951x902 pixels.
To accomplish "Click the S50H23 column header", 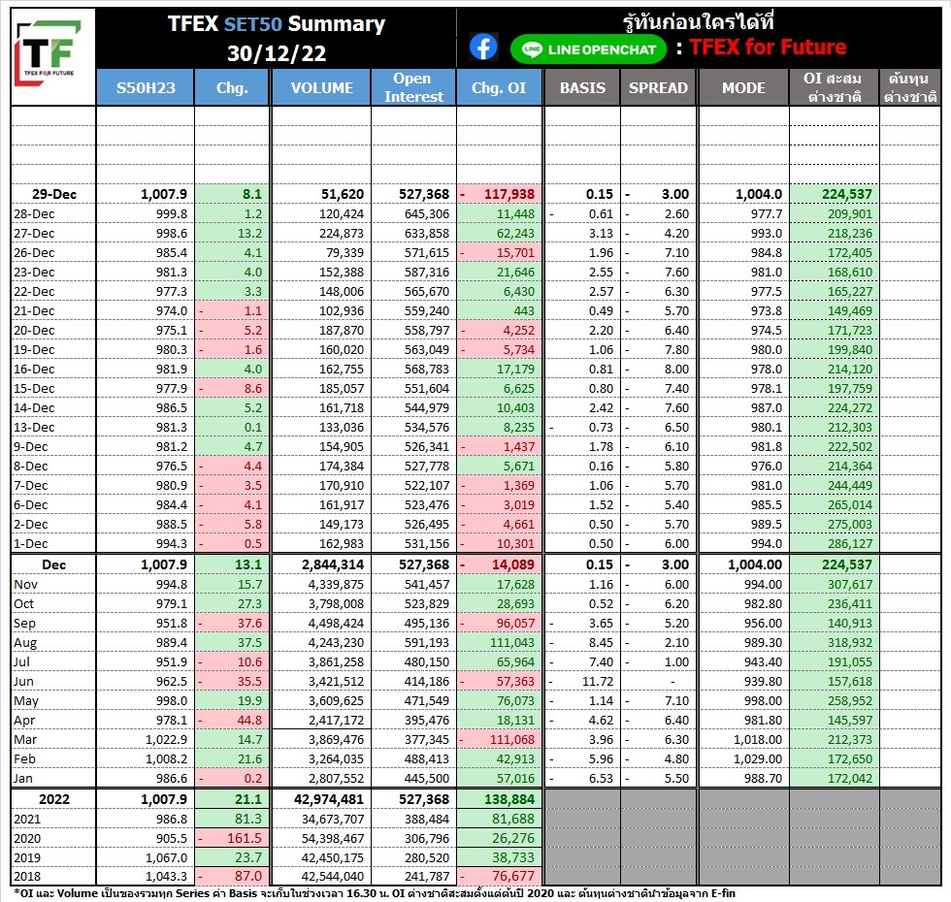I will (x=146, y=88).
